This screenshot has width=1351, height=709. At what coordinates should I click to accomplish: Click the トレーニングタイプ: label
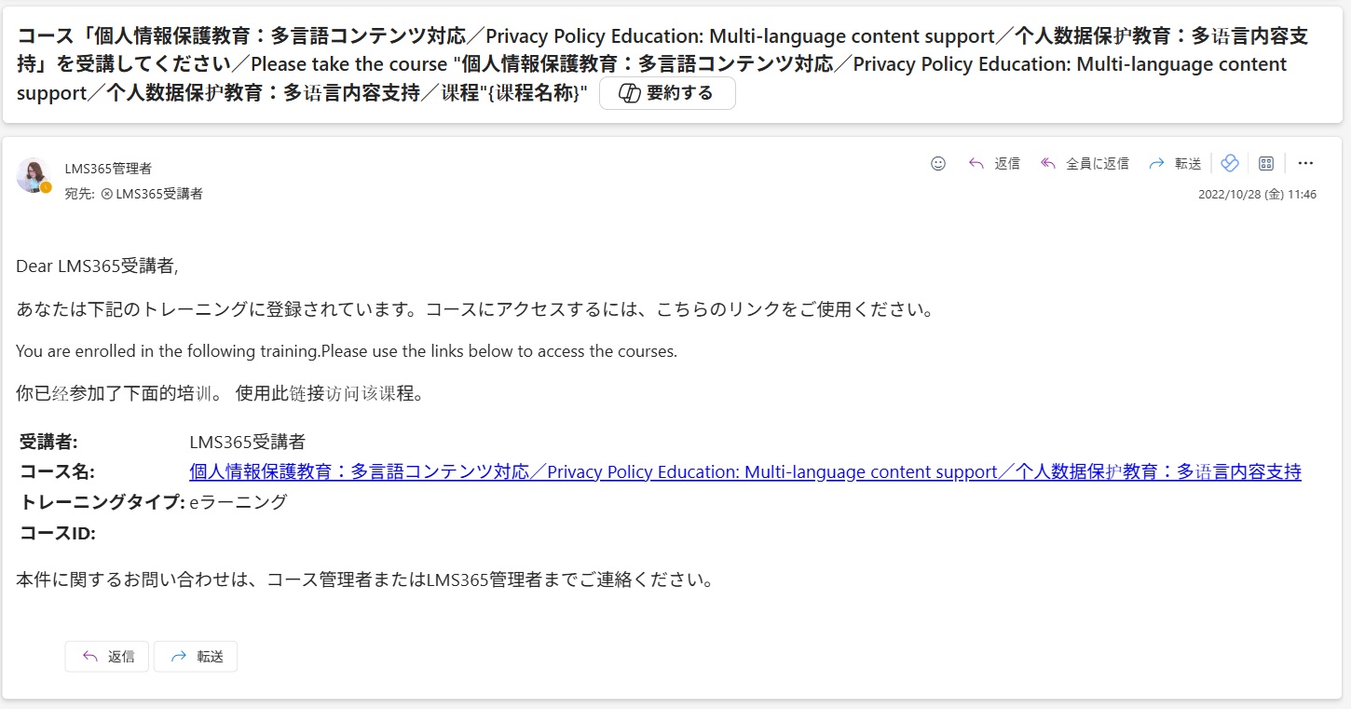click(x=102, y=503)
